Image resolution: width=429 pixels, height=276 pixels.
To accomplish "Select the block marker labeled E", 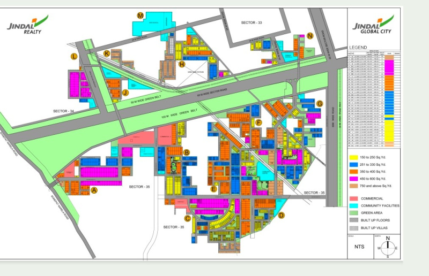I will pyautogui.click(x=213, y=189).
